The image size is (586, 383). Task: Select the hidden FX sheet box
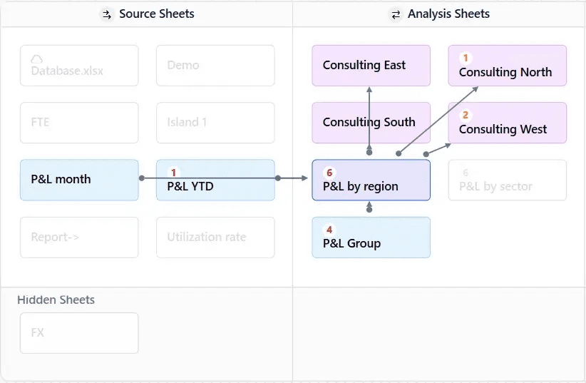click(79, 333)
